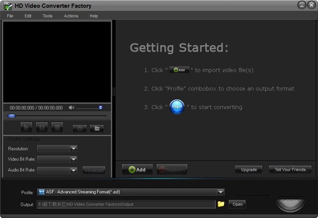Click the vertical panel splitter handle

[x=114, y=92]
